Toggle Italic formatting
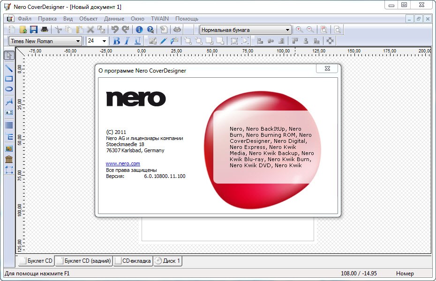The image size is (436, 281). (x=127, y=41)
